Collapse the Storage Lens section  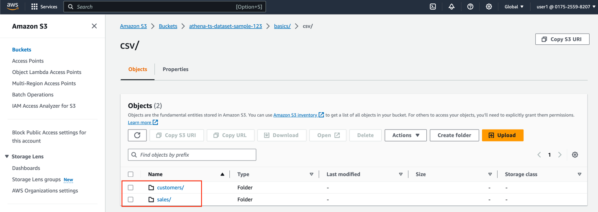pos(7,157)
